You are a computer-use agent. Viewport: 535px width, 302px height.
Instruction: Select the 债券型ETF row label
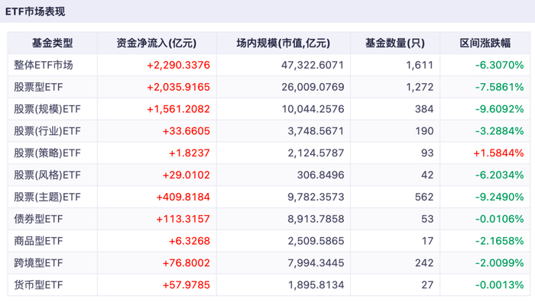point(38,219)
